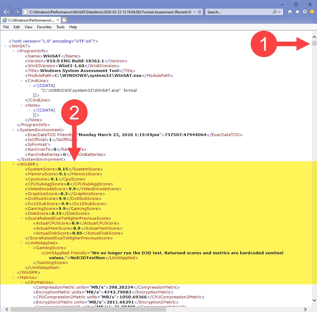
Task: Click the Version text V10.0 ENG Build-18362.1
Action: tap(75, 61)
